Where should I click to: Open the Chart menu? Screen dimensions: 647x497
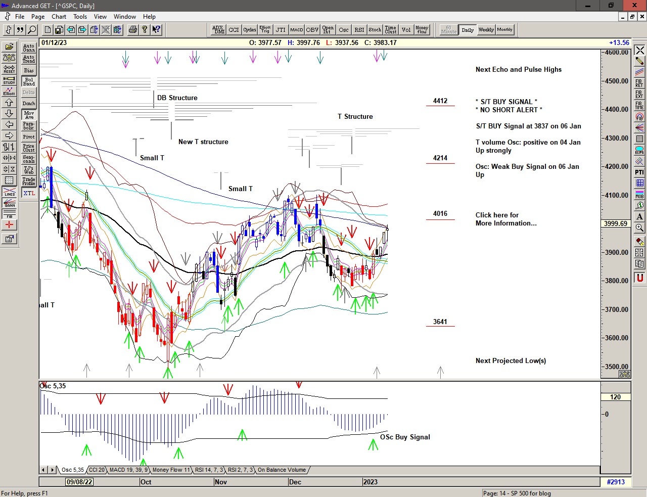click(59, 17)
